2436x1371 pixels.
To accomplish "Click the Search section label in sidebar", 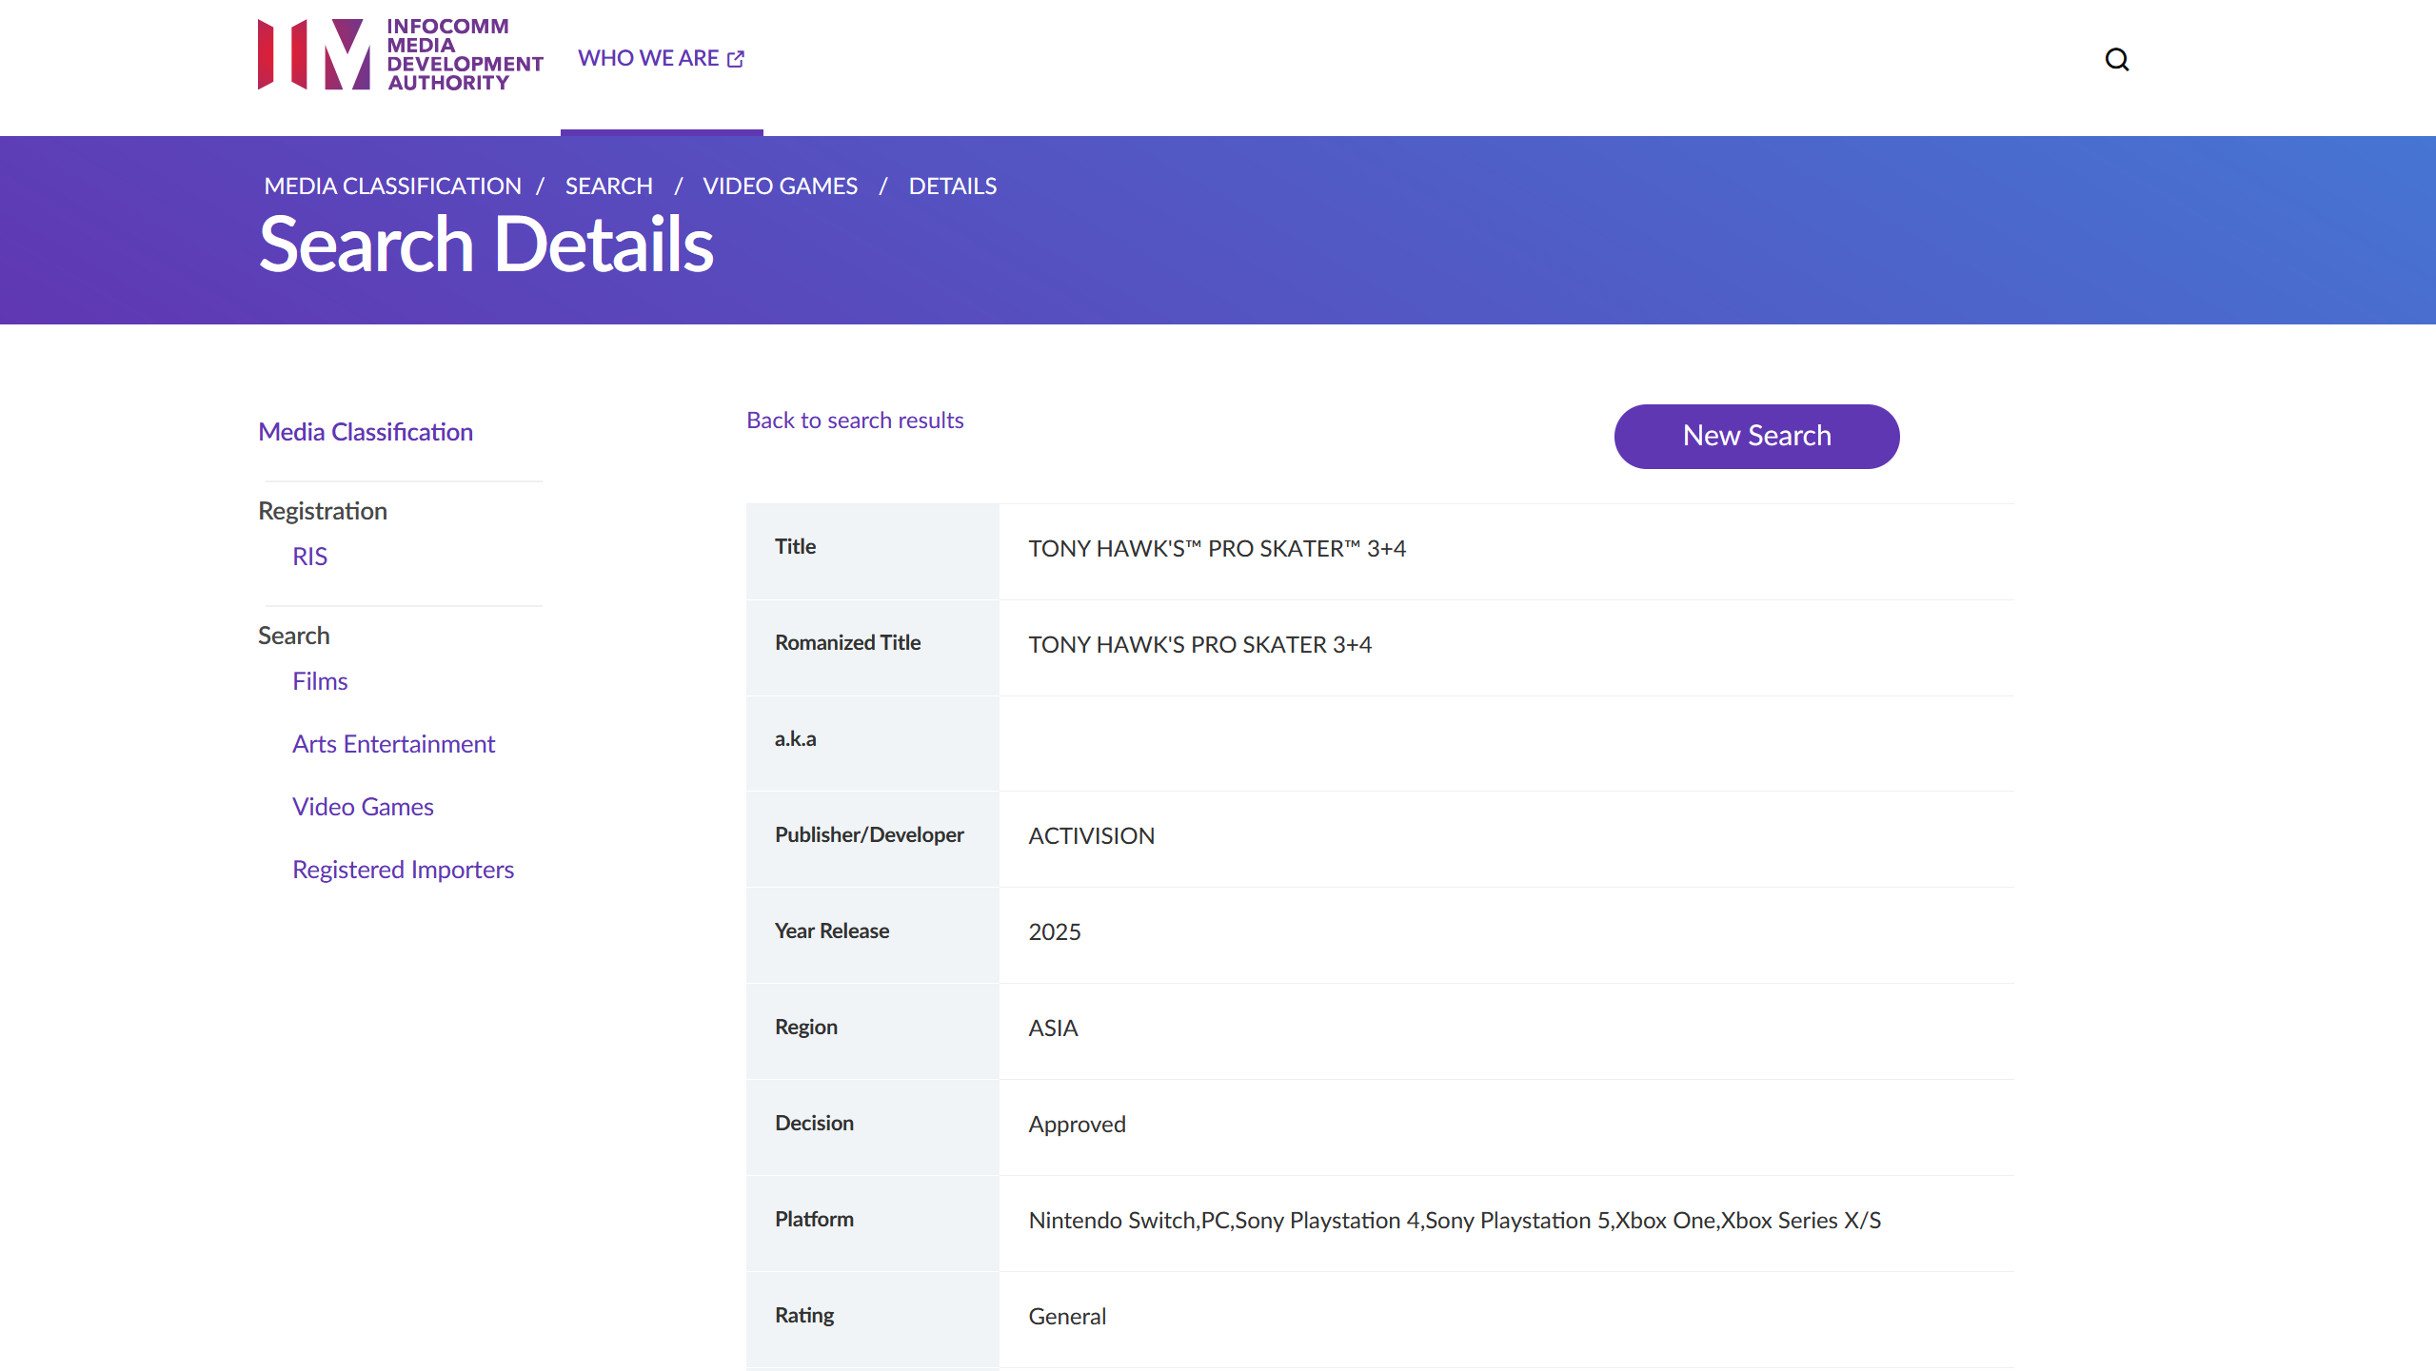I will pos(293,636).
